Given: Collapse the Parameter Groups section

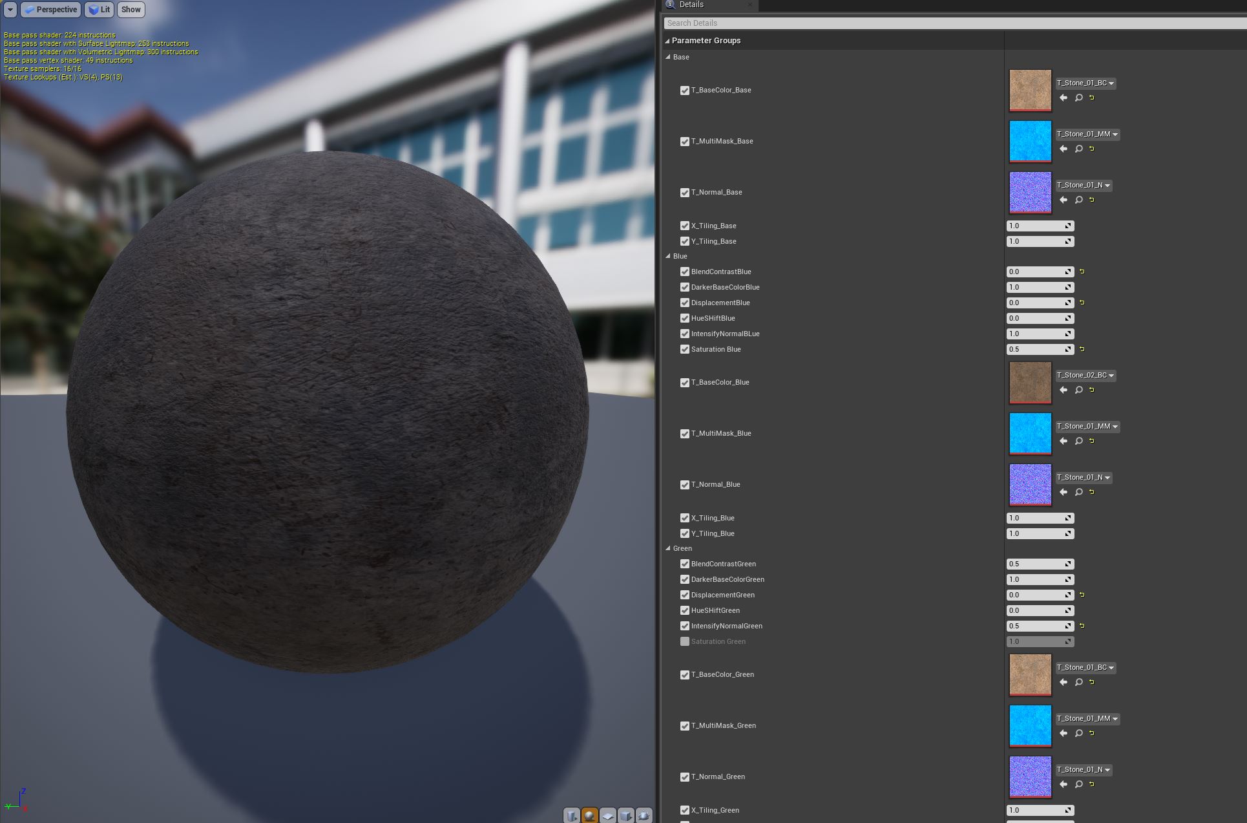Looking at the screenshot, I should (x=667, y=40).
